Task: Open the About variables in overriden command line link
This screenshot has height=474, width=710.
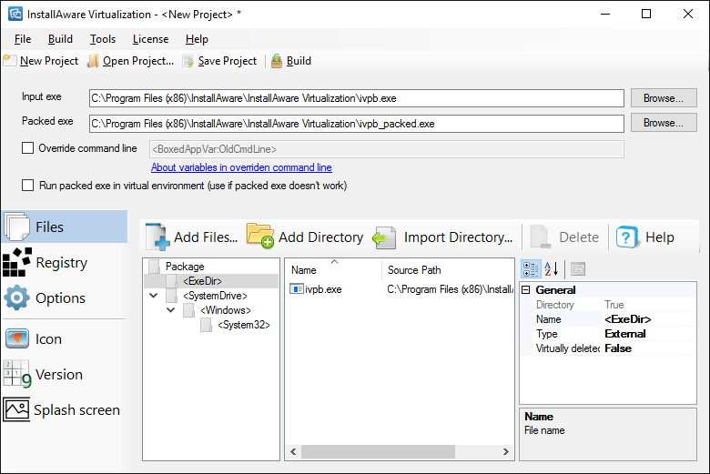Action: (x=241, y=167)
